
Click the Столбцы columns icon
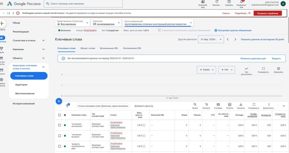[218, 105]
